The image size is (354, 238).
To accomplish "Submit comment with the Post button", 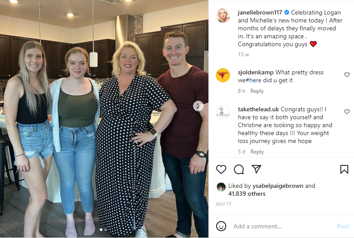I will coord(343,226).
